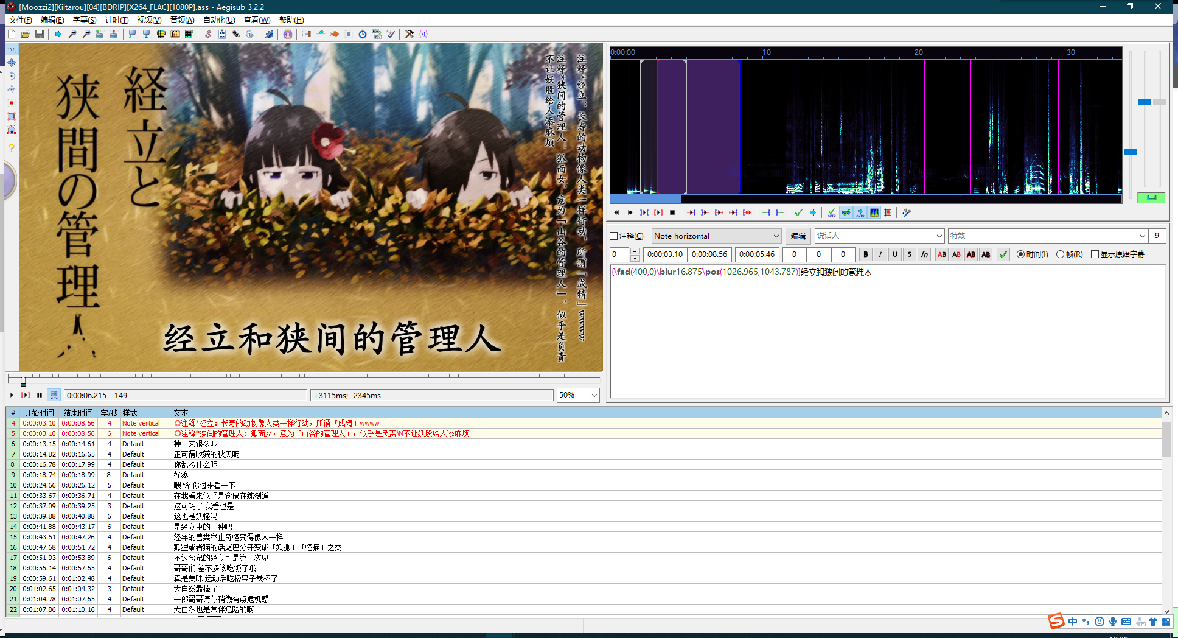
Task: Commit audio timing with green checkmark
Action: [799, 212]
